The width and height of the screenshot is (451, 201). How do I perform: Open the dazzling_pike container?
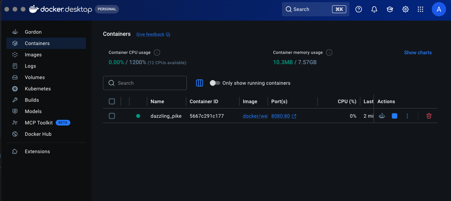click(x=166, y=116)
